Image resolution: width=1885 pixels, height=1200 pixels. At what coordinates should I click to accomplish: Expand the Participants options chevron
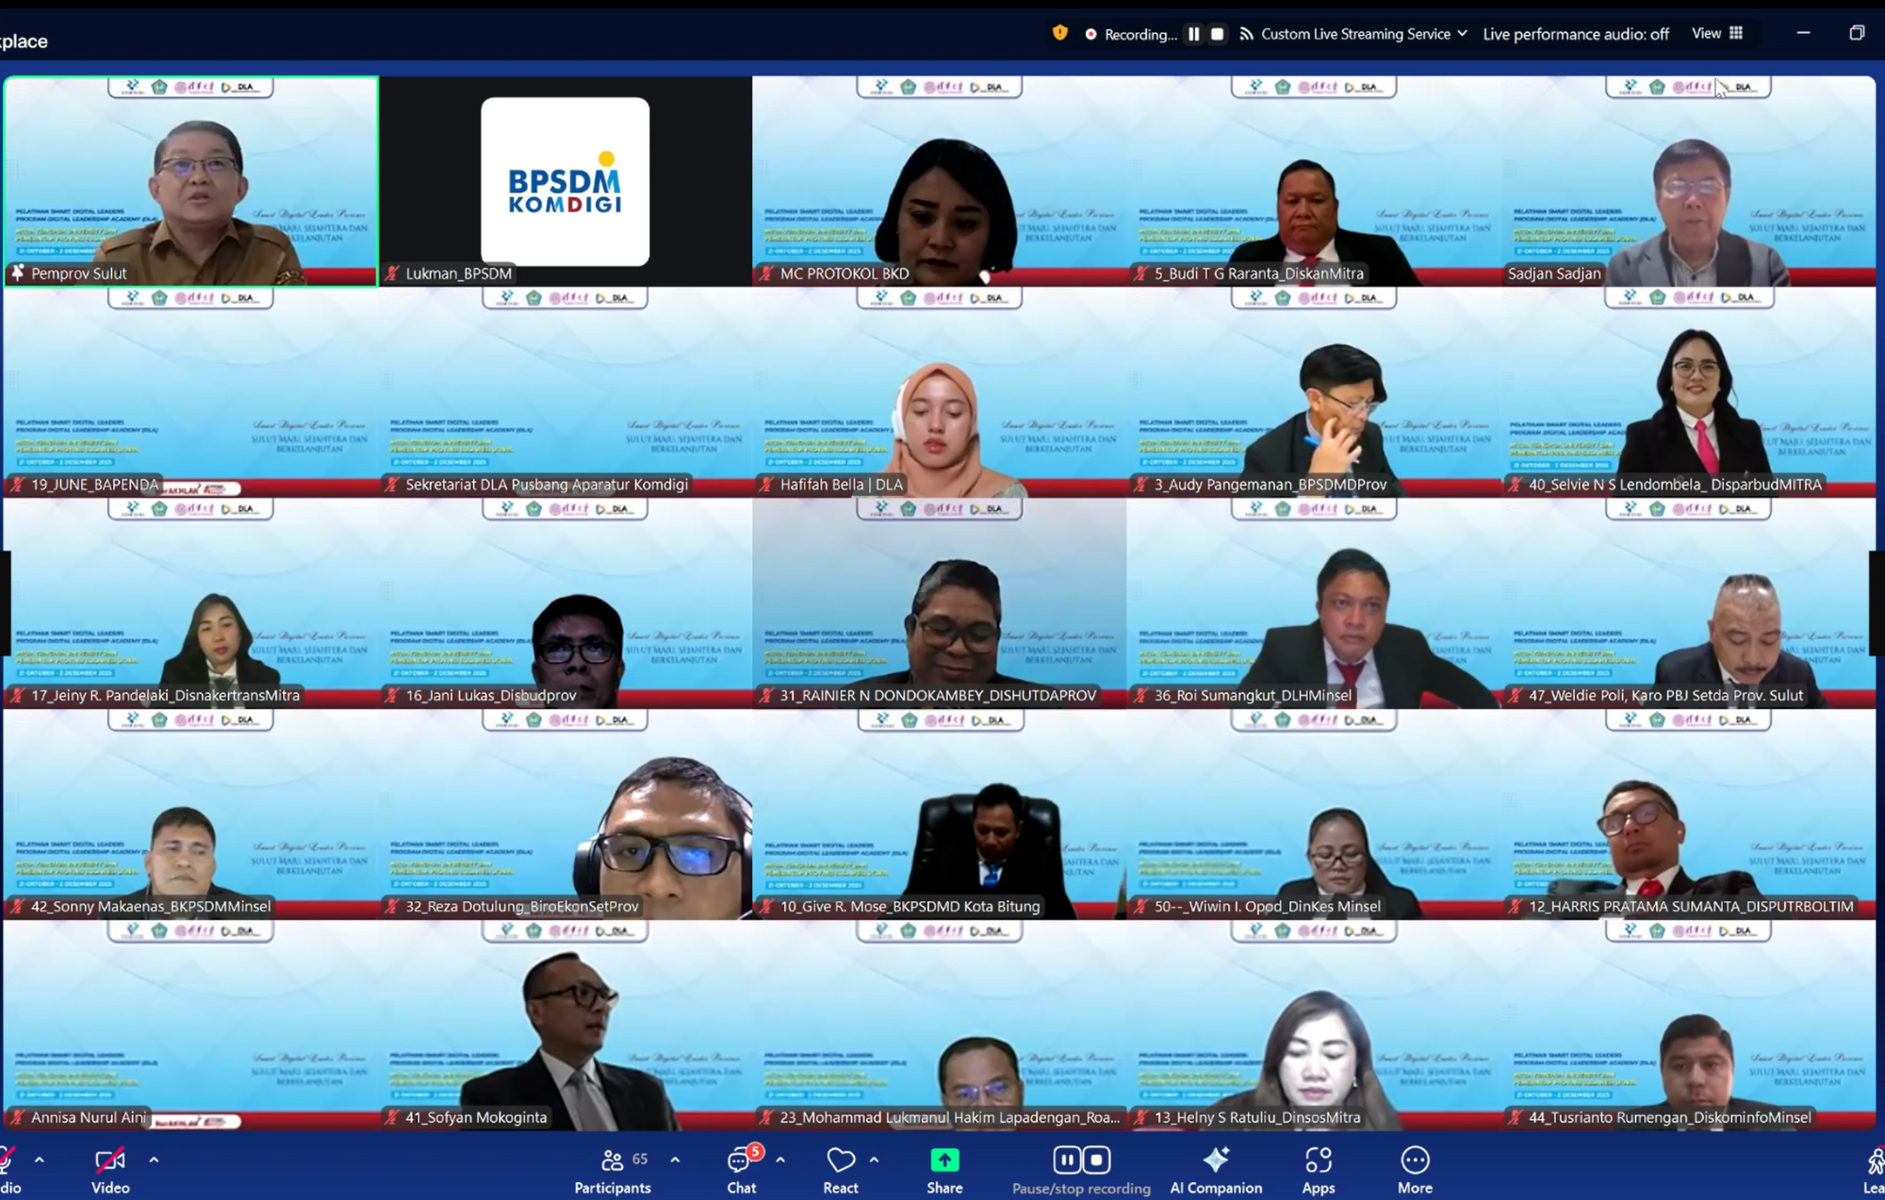coord(675,1159)
